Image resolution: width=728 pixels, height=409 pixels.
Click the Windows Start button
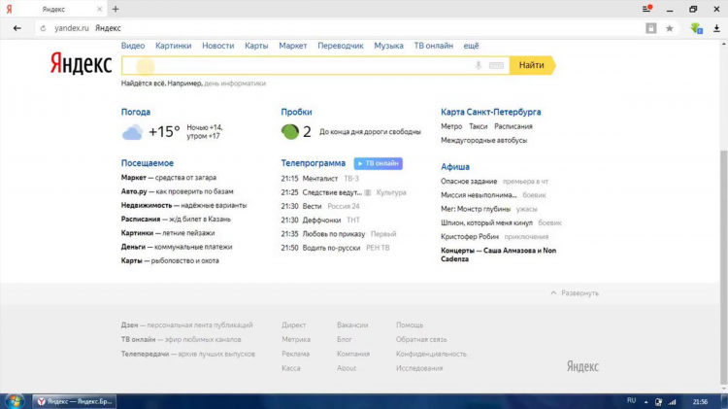tap(14, 401)
